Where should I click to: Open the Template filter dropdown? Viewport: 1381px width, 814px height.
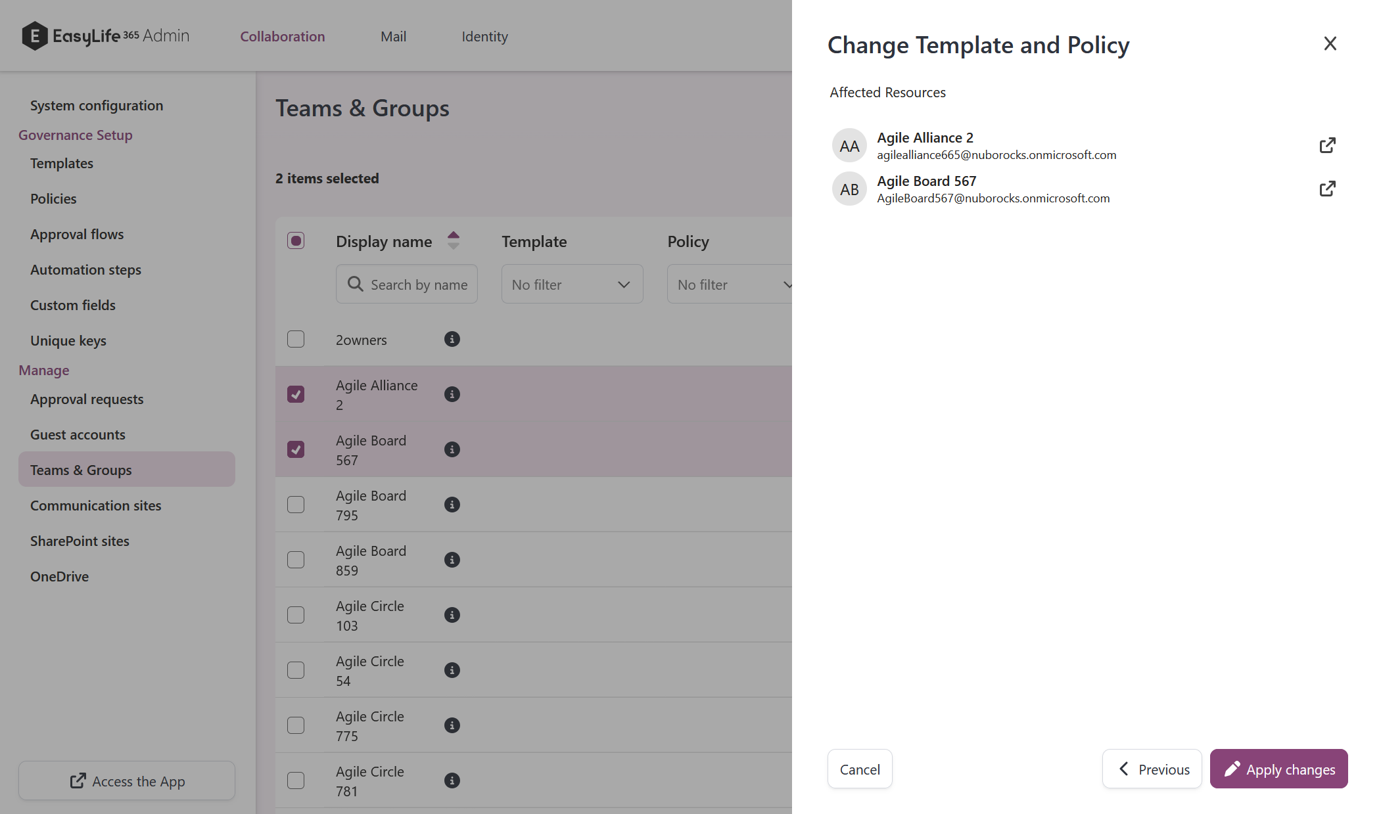[x=572, y=284]
